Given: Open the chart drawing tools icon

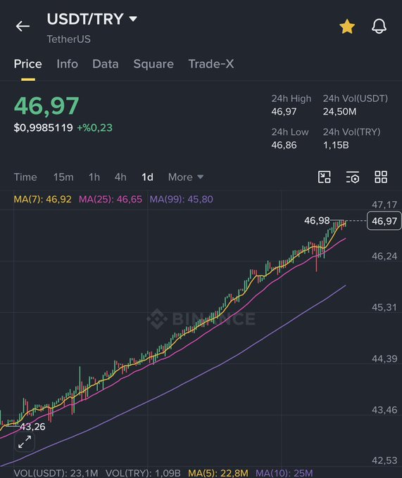Looking at the screenshot, I should coord(324,177).
